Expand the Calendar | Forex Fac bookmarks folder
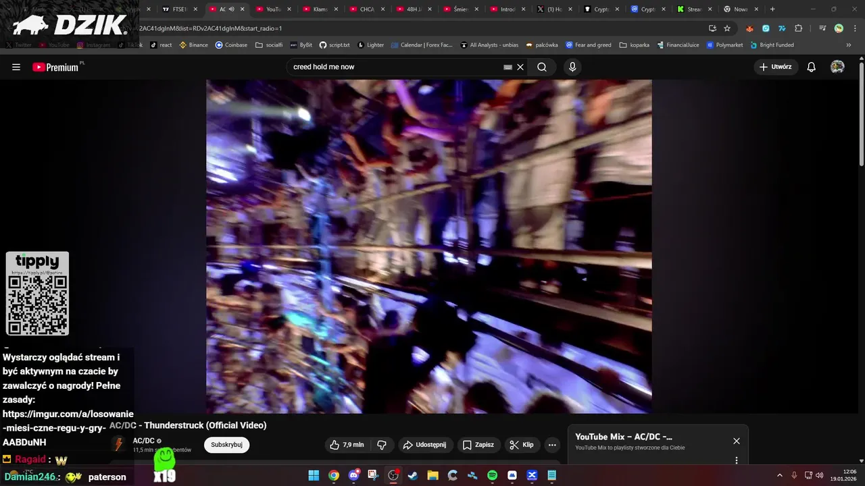 tap(421, 45)
